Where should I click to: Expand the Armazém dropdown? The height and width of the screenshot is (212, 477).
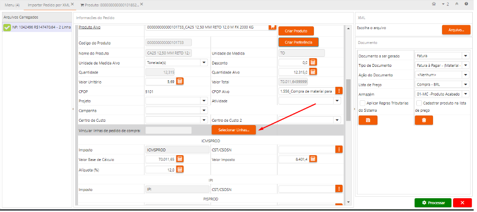pyautogui.click(x=466, y=94)
